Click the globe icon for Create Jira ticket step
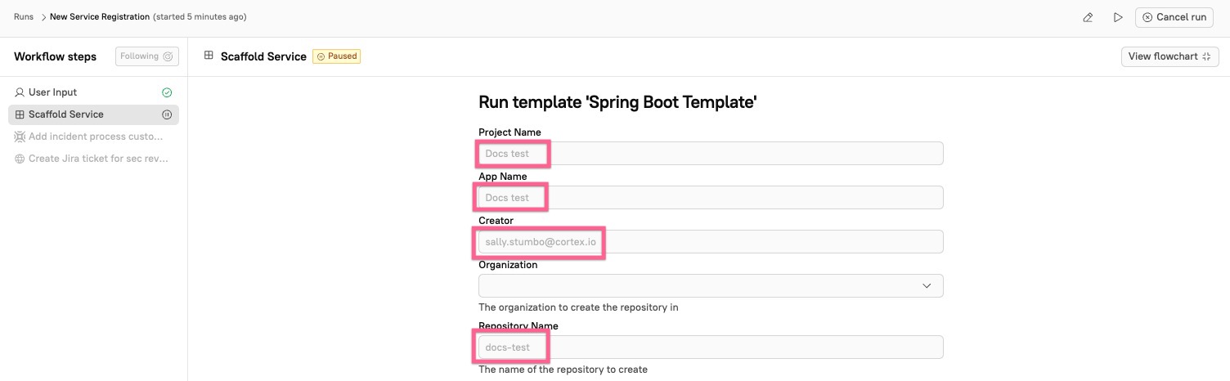 (20, 159)
